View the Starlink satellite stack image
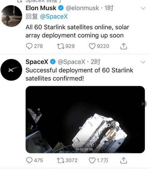 tap(85, 120)
